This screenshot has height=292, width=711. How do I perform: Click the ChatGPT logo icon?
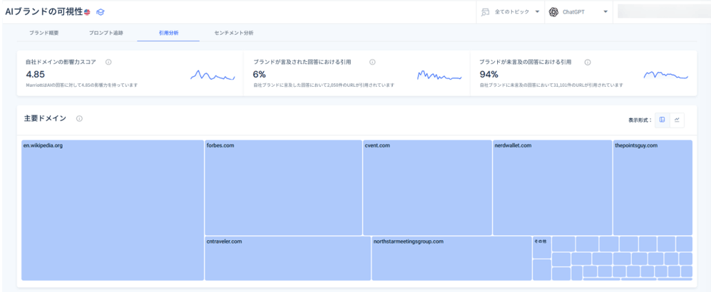(x=553, y=12)
